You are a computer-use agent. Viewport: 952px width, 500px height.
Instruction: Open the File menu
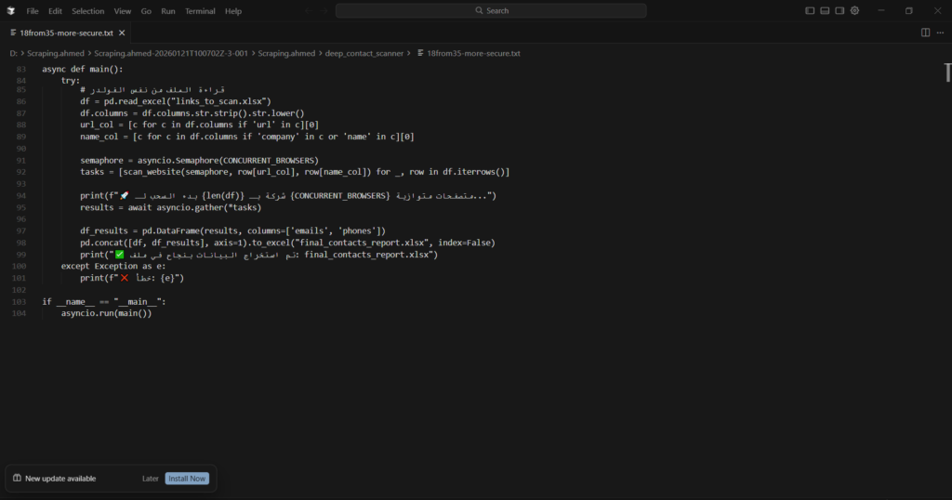[x=33, y=11]
